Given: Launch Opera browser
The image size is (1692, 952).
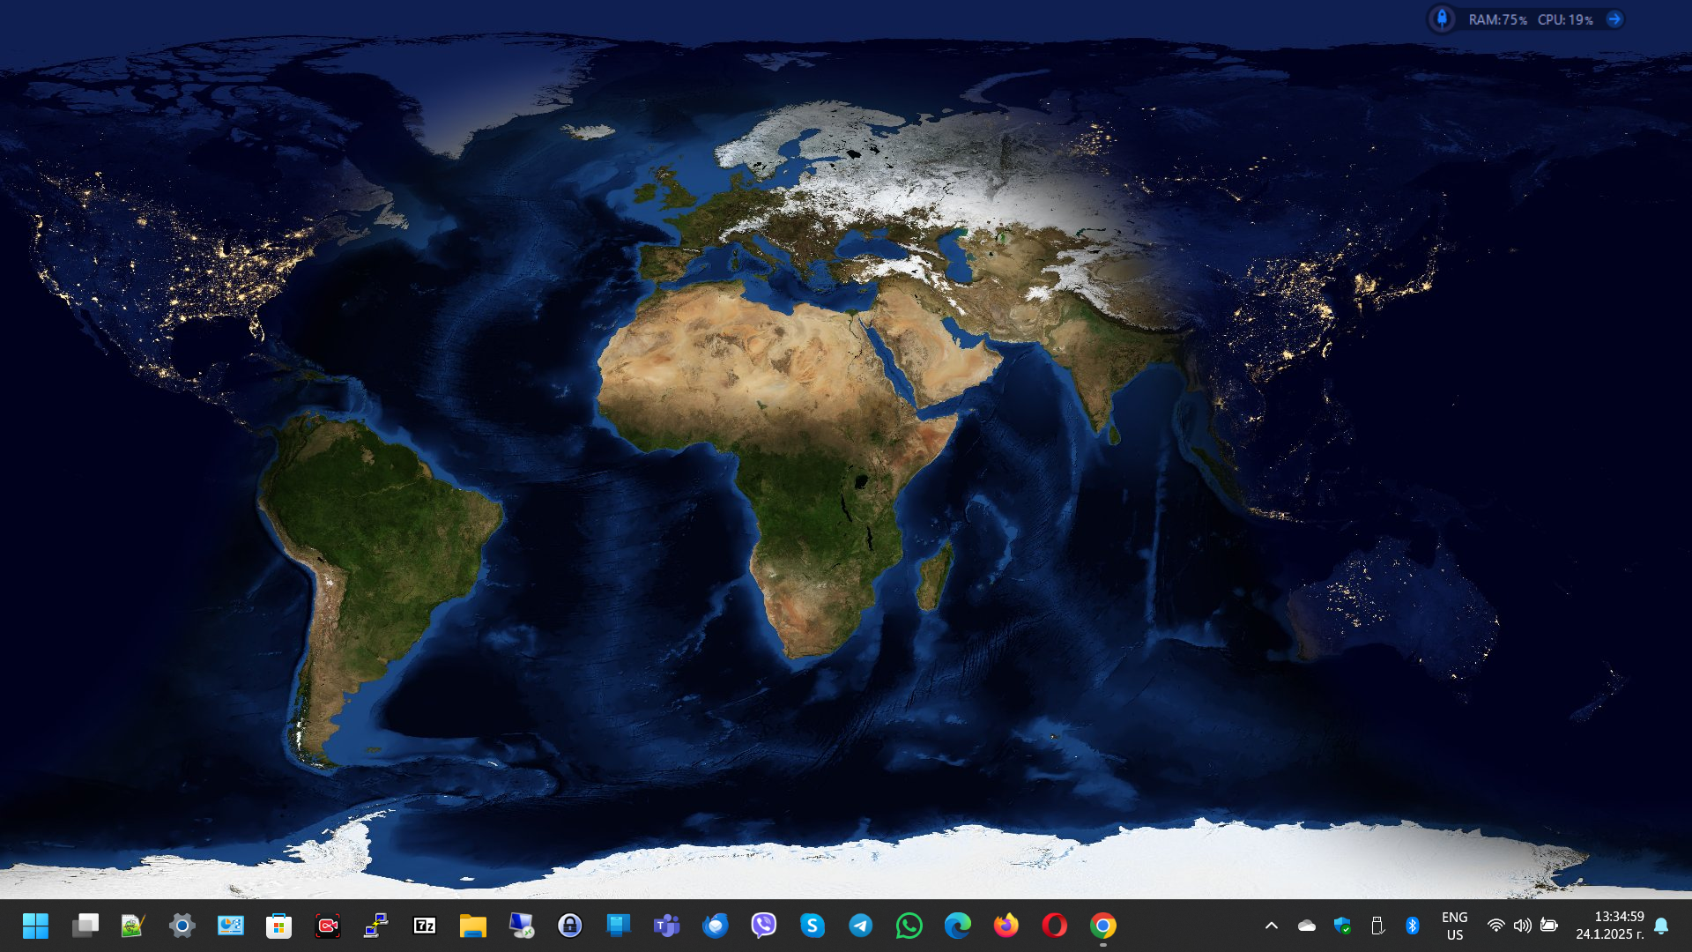Looking at the screenshot, I should tap(1055, 926).
